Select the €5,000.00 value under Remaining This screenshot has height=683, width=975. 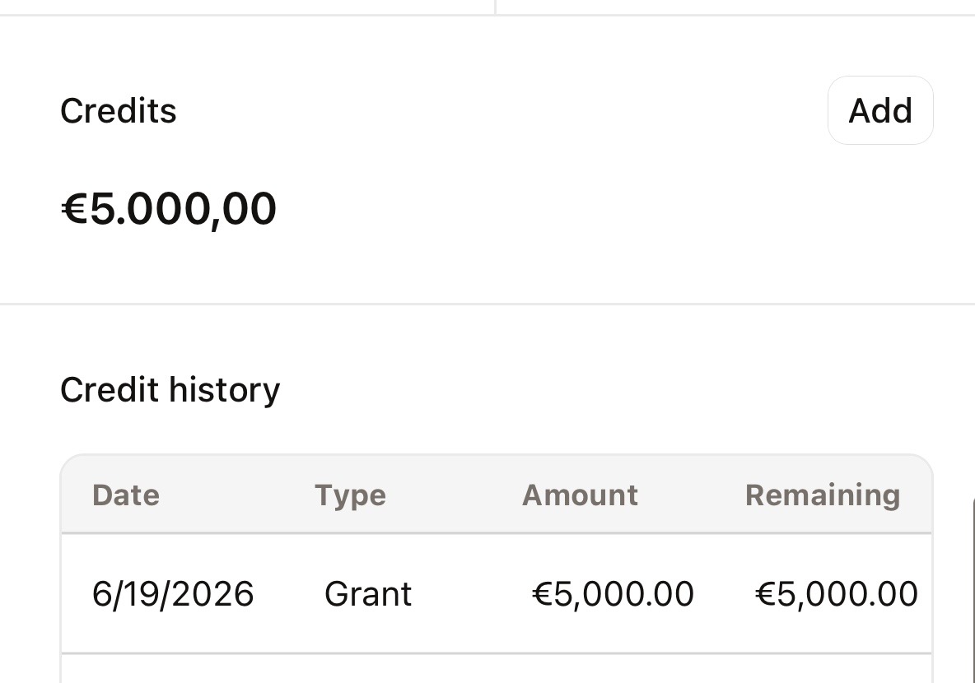tap(837, 593)
